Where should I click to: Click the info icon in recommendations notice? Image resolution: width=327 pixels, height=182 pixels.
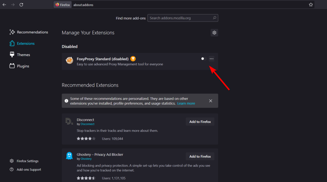66,101
